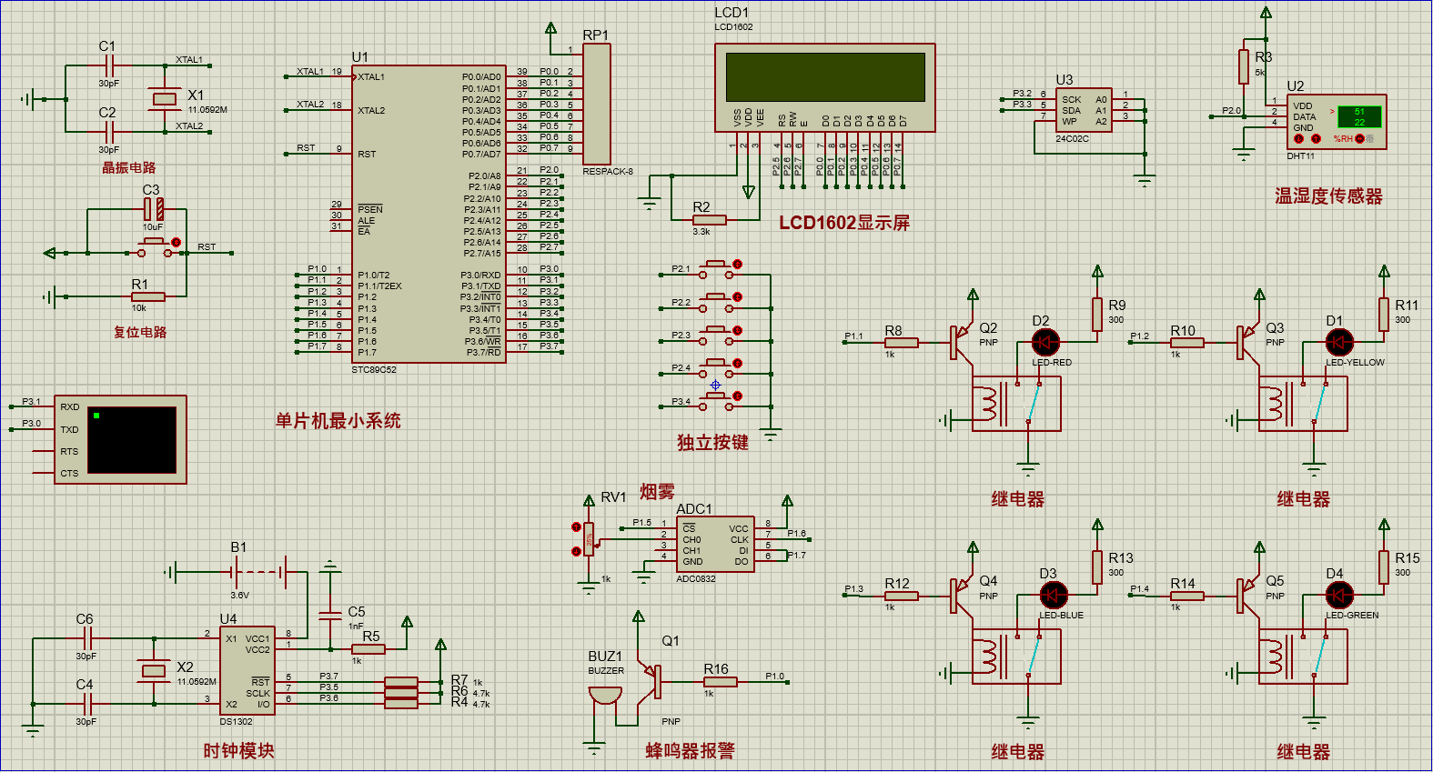Increase the RV1 potentiometer with the up arrow
The height and width of the screenshot is (772, 1433).
(576, 527)
